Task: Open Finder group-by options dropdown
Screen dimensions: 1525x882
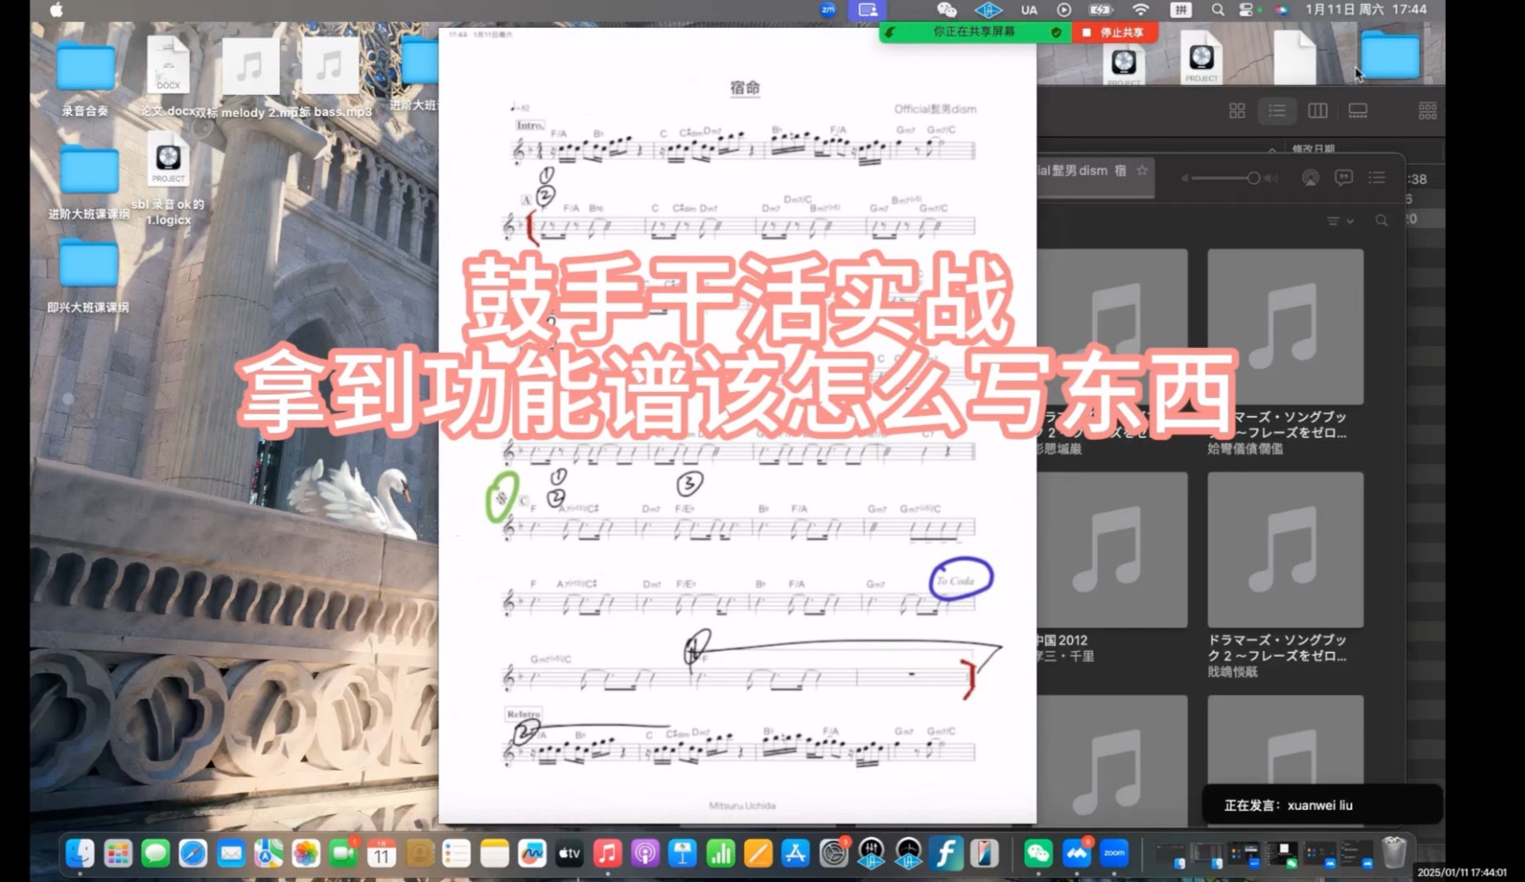Action: (x=1427, y=111)
